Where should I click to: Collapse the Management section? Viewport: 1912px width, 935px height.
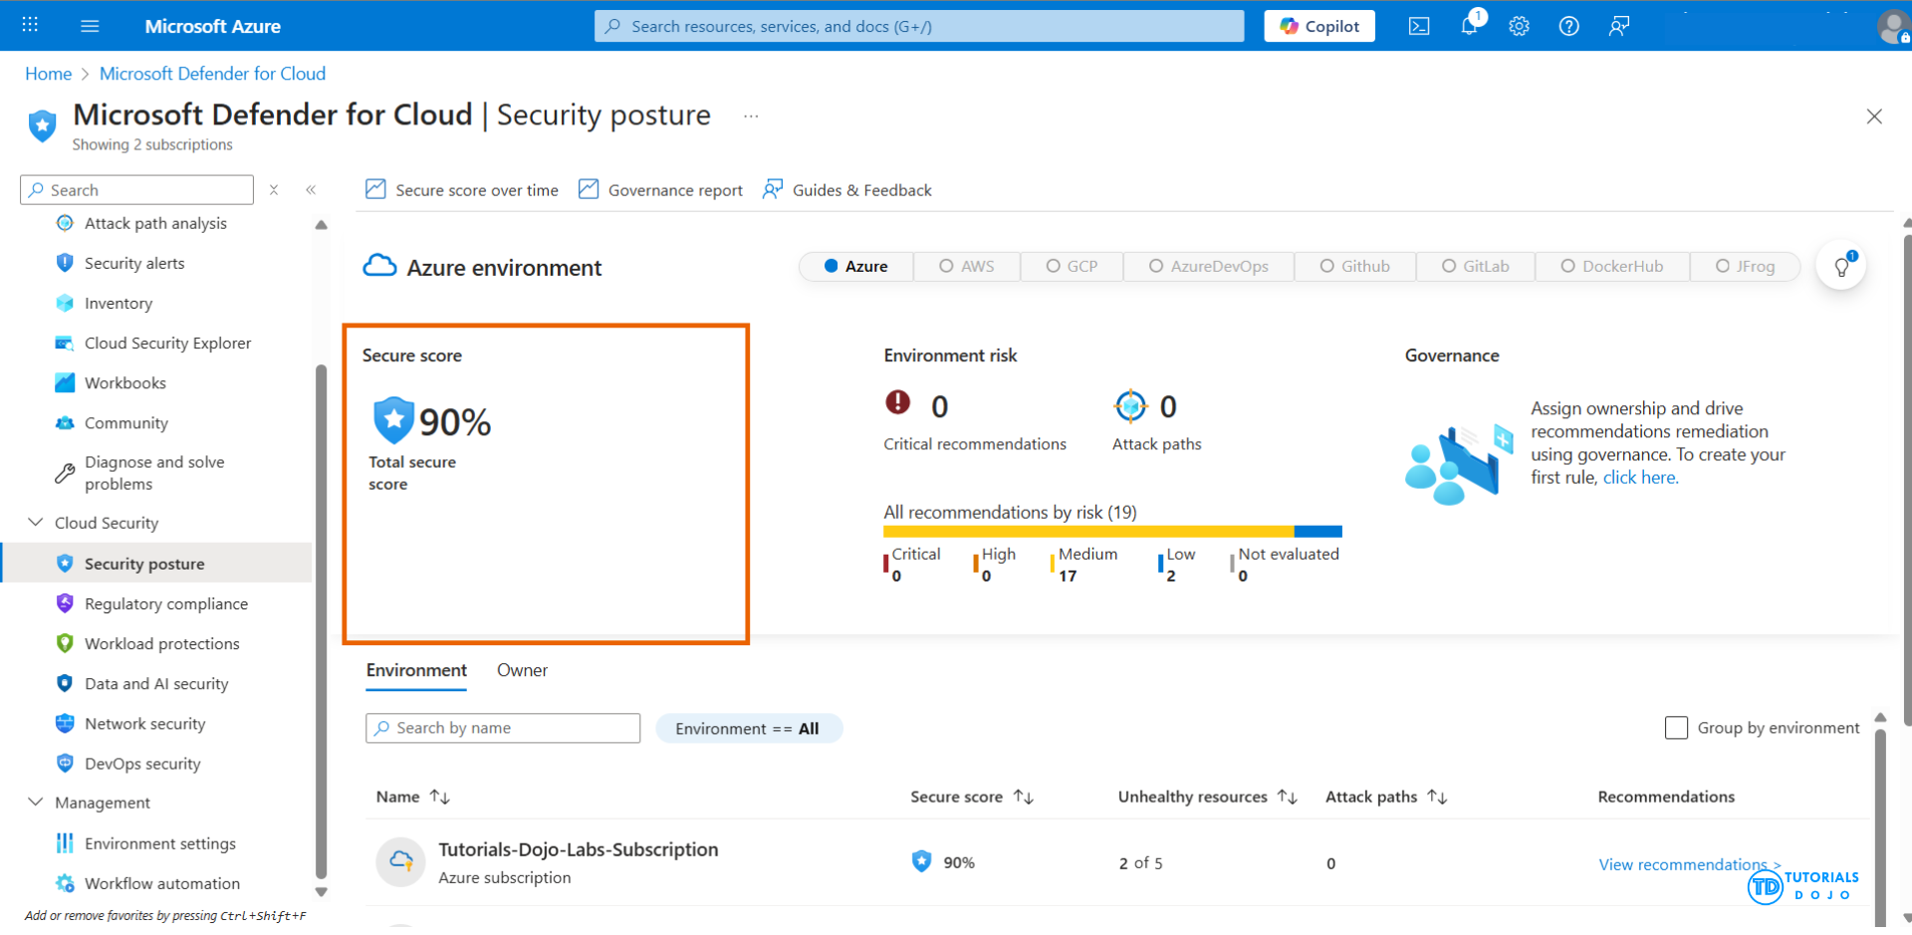(36, 803)
